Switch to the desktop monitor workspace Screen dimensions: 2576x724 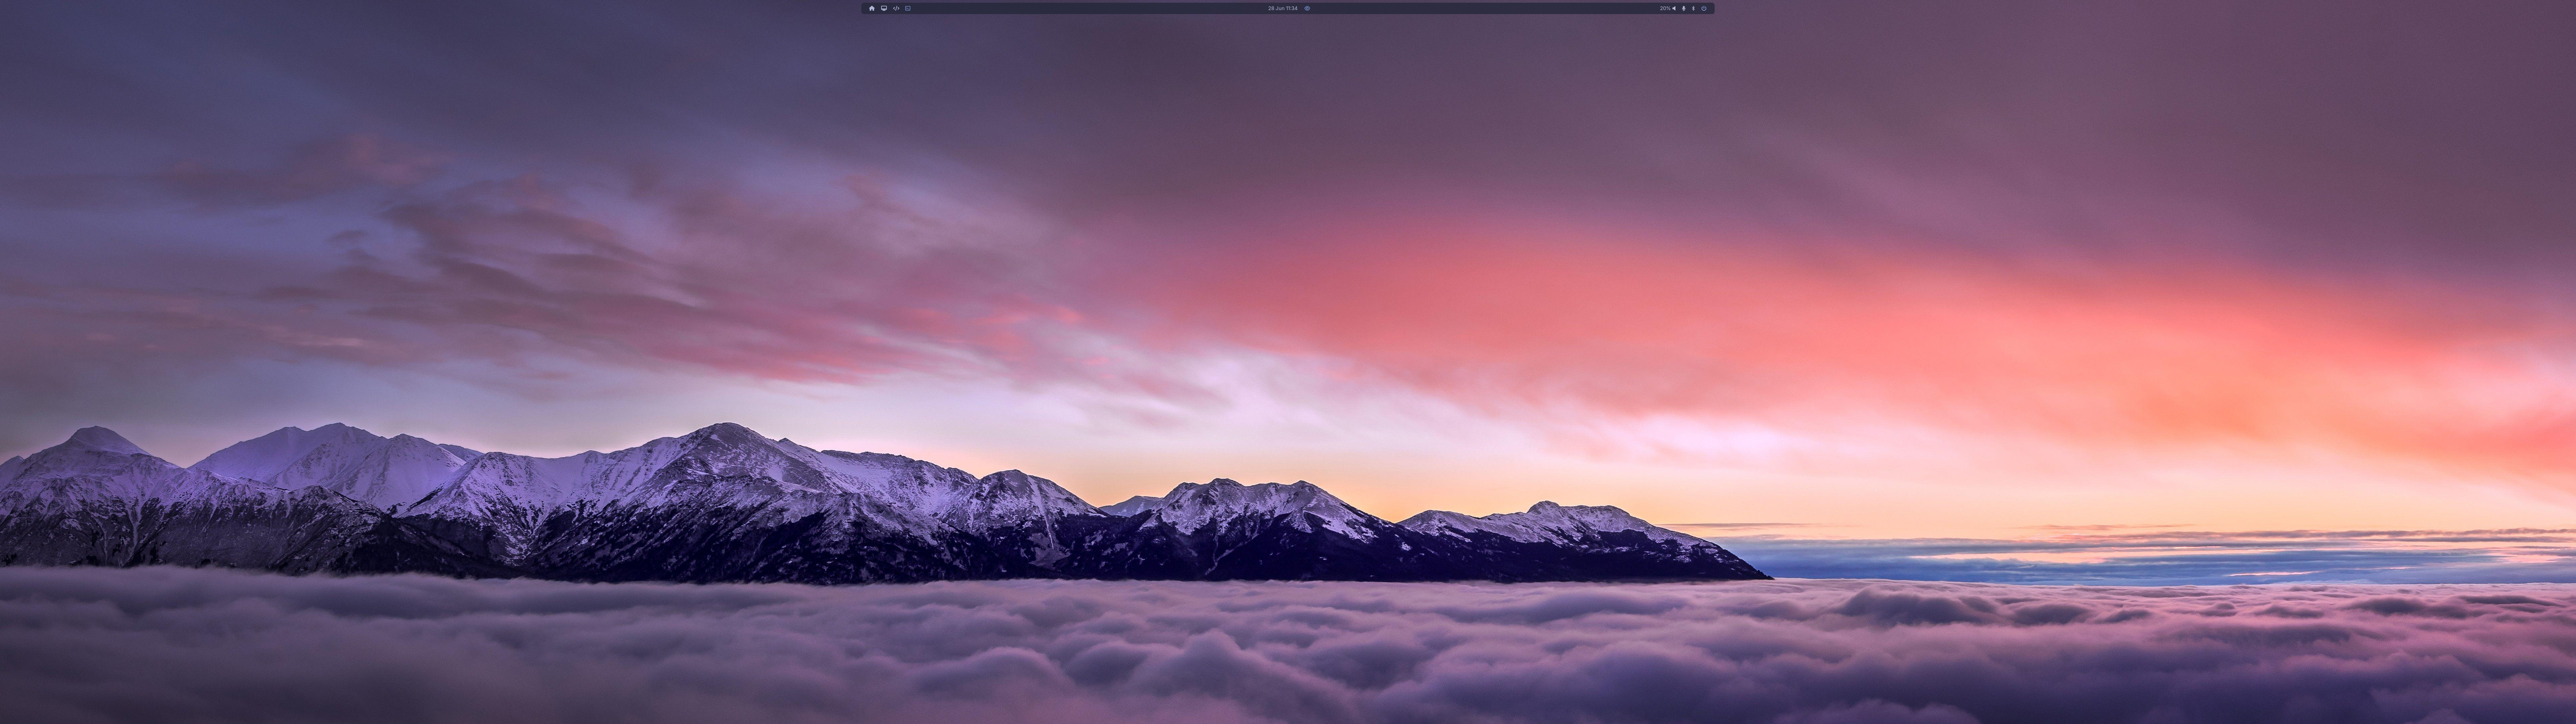pos(884,8)
